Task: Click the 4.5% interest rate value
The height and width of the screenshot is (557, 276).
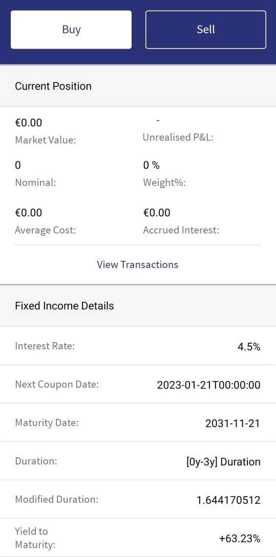Action: pos(249,347)
